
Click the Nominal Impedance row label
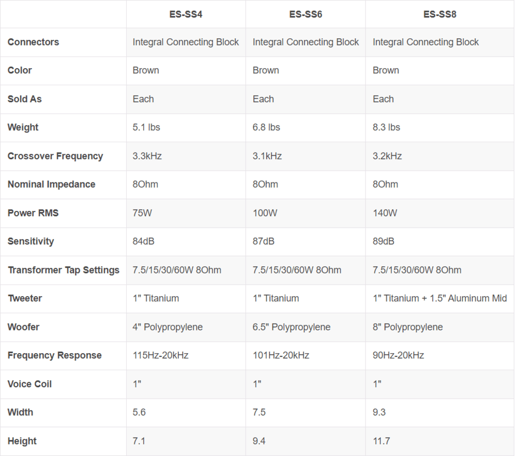point(51,184)
